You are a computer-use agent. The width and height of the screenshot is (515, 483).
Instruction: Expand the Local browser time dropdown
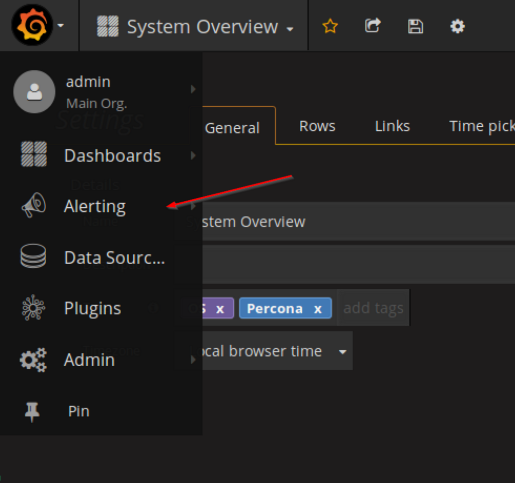pyautogui.click(x=342, y=351)
